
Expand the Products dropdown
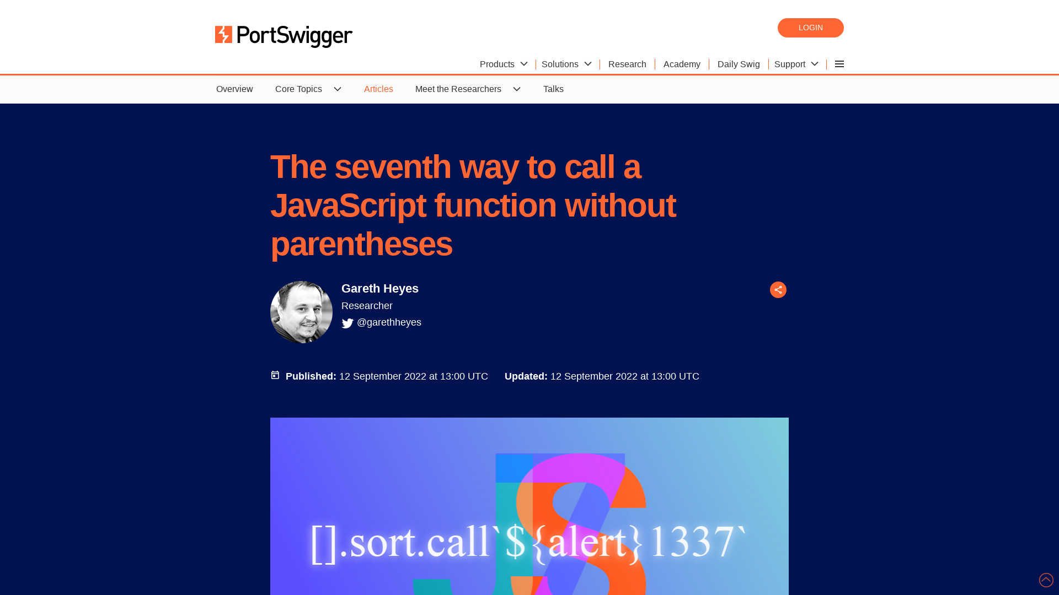coord(502,64)
